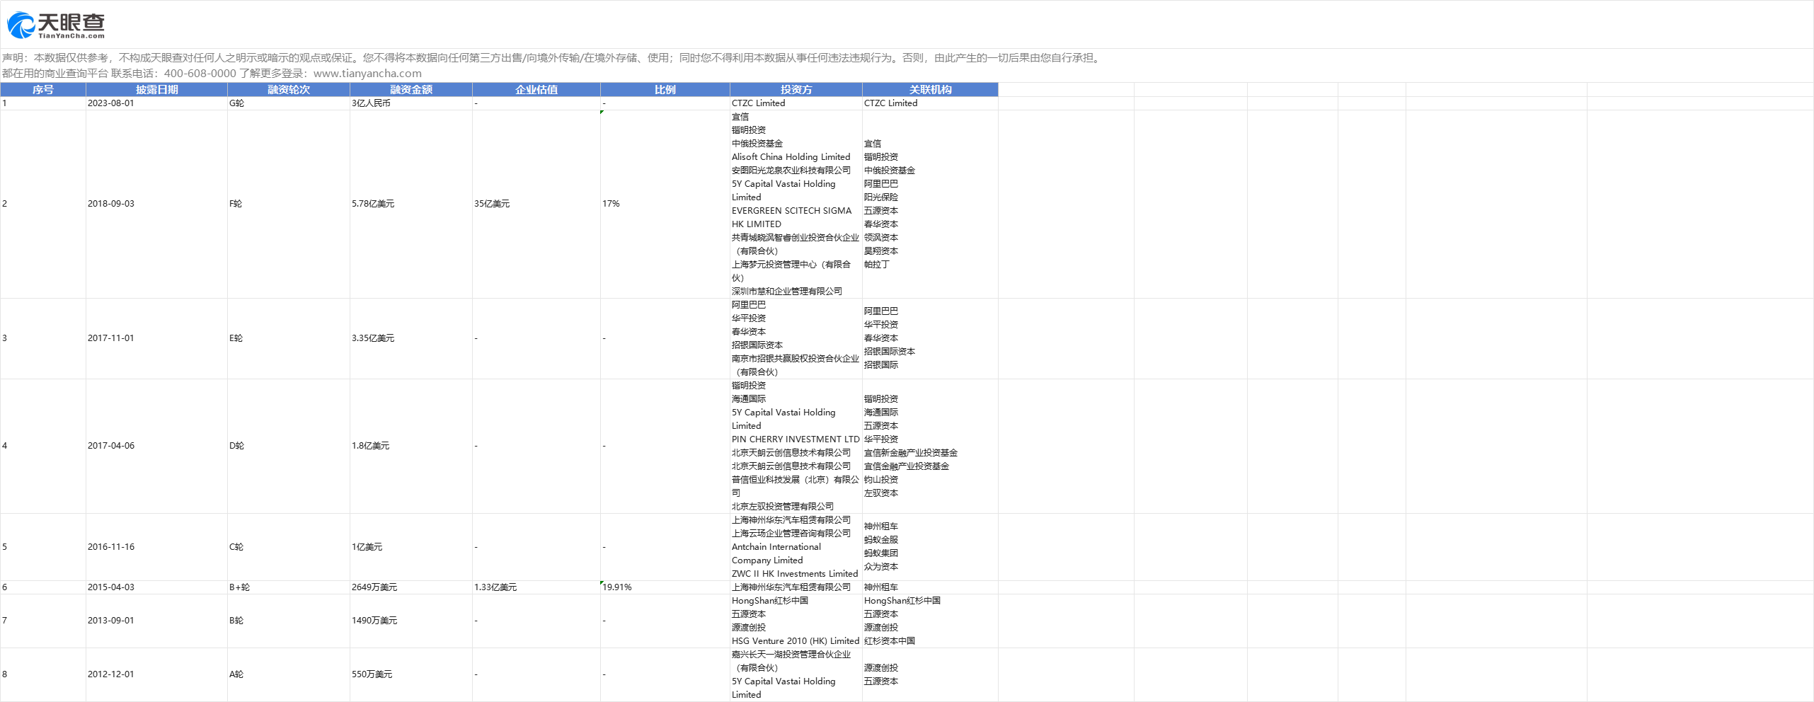Viewport: 1814px width, 702px height.
Task: Click the date cell 2012-12-01
Action: coord(157,674)
